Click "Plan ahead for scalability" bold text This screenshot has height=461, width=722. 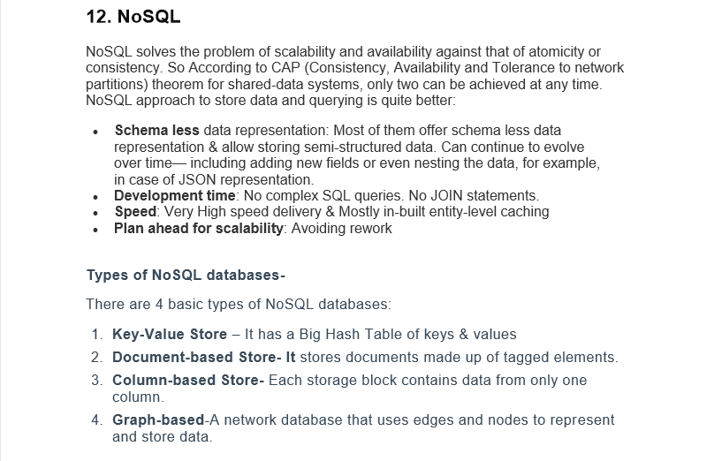[199, 229]
